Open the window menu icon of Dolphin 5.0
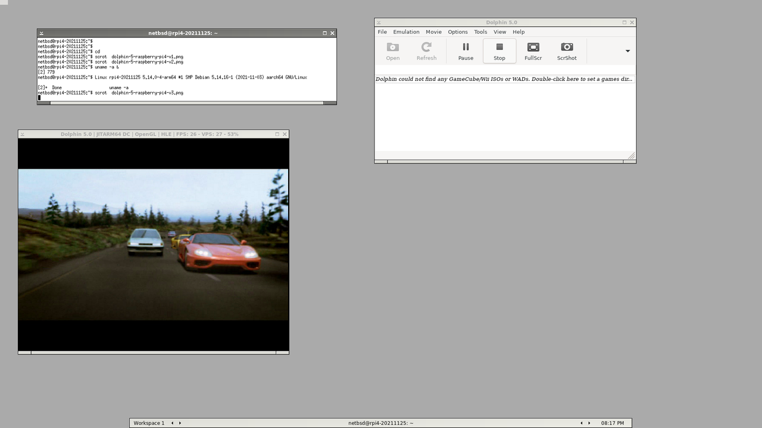 (379, 23)
